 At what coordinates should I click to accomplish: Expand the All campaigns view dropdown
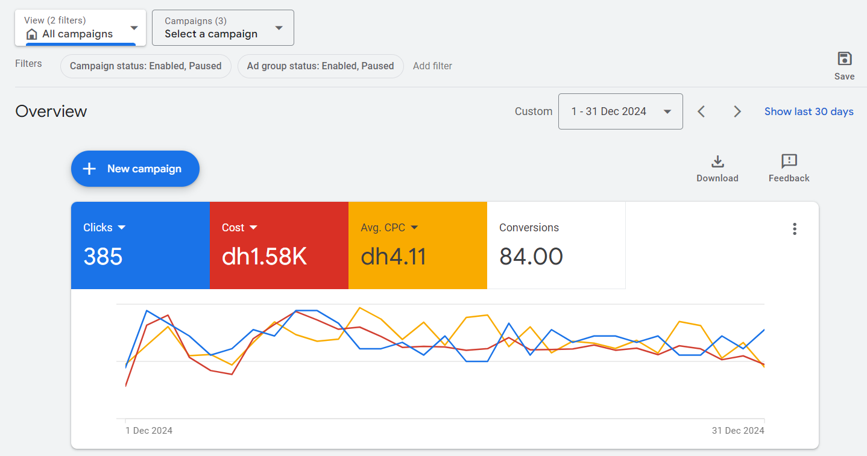click(x=134, y=28)
